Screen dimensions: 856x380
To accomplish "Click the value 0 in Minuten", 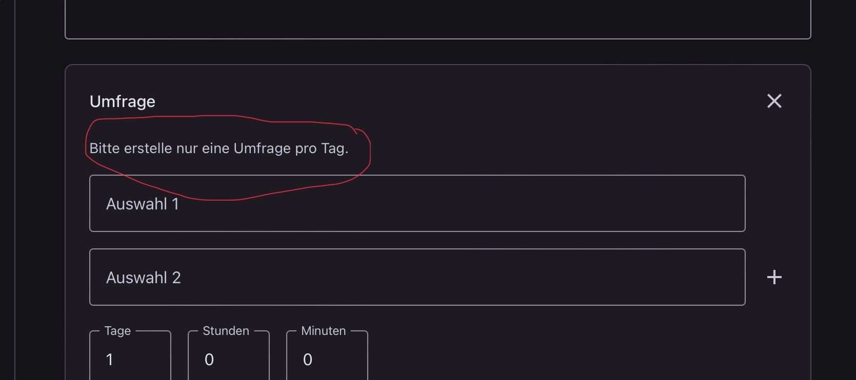I will tap(307, 360).
